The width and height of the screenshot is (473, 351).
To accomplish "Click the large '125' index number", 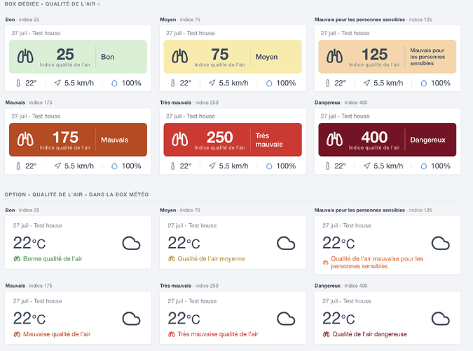I will pos(374,55).
